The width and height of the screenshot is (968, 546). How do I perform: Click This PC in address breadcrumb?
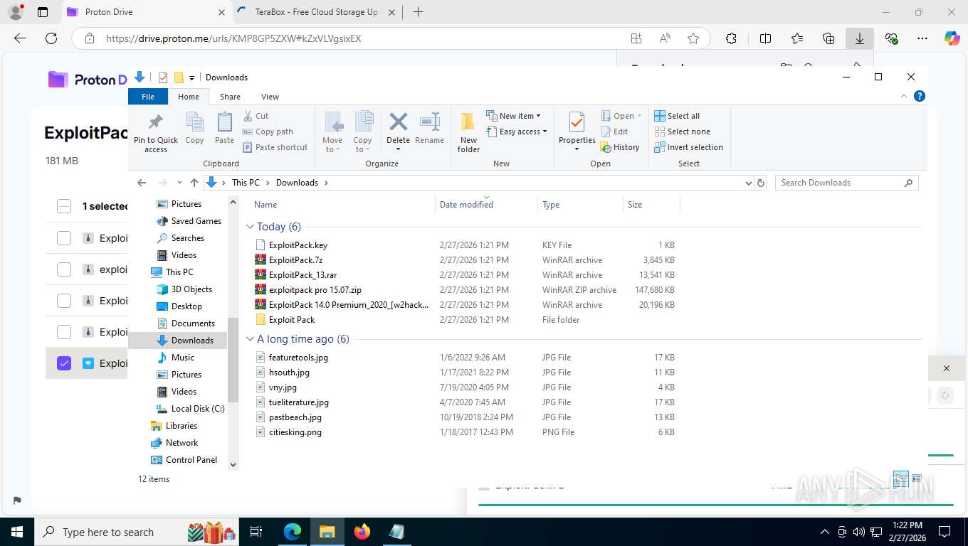246,183
